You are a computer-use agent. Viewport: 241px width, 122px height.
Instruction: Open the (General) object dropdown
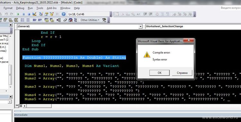click(x=140, y=26)
